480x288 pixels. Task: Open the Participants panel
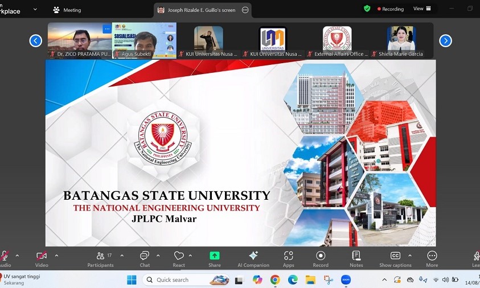coord(101,259)
